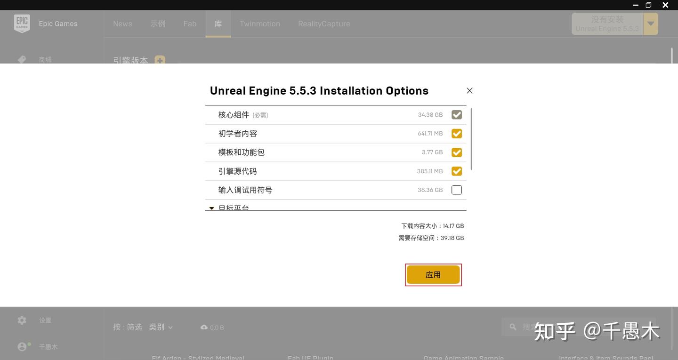
Task: Open the Unreal Engine 5.5.3 install dropdown arrow
Action: pos(650,23)
